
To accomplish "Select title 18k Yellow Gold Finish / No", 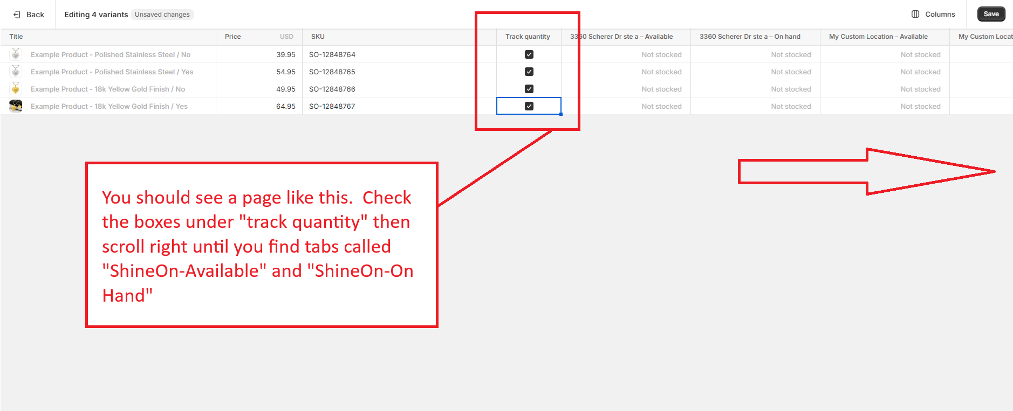I will 108,89.
